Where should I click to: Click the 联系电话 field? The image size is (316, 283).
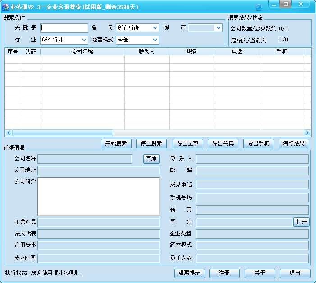point(252,184)
